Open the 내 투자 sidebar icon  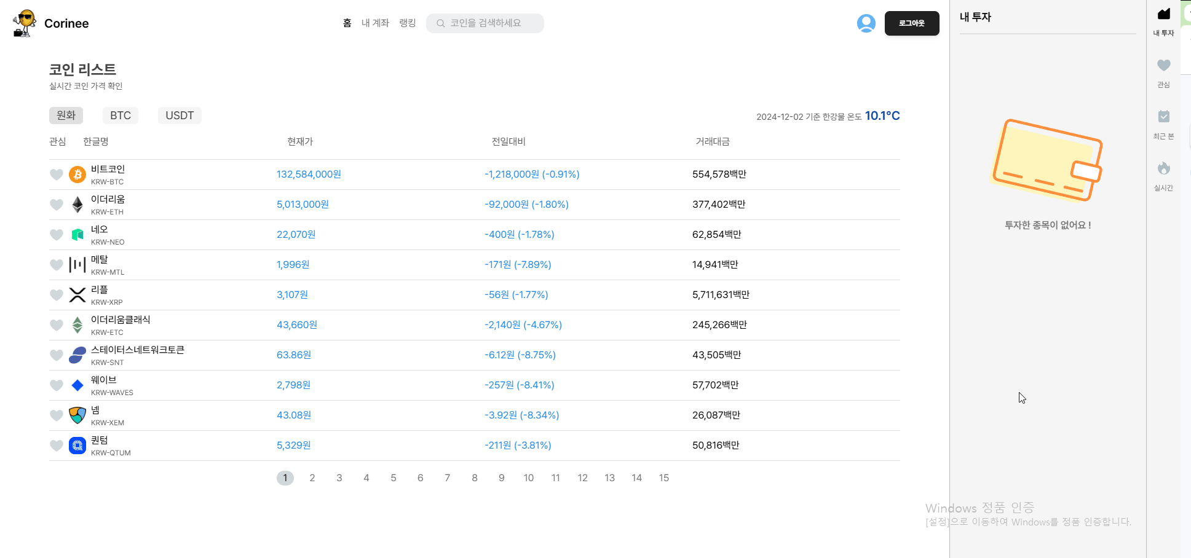pyautogui.click(x=1163, y=14)
